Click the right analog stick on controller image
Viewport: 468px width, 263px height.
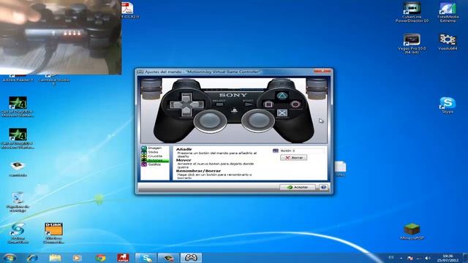pyautogui.click(x=258, y=121)
